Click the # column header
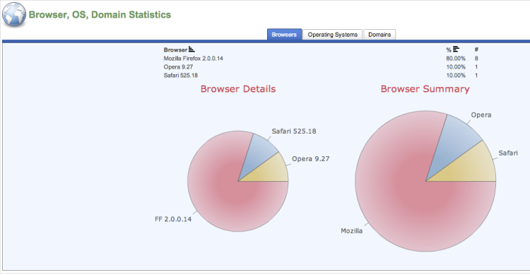Viewport: 530px width, 275px height. pos(476,49)
